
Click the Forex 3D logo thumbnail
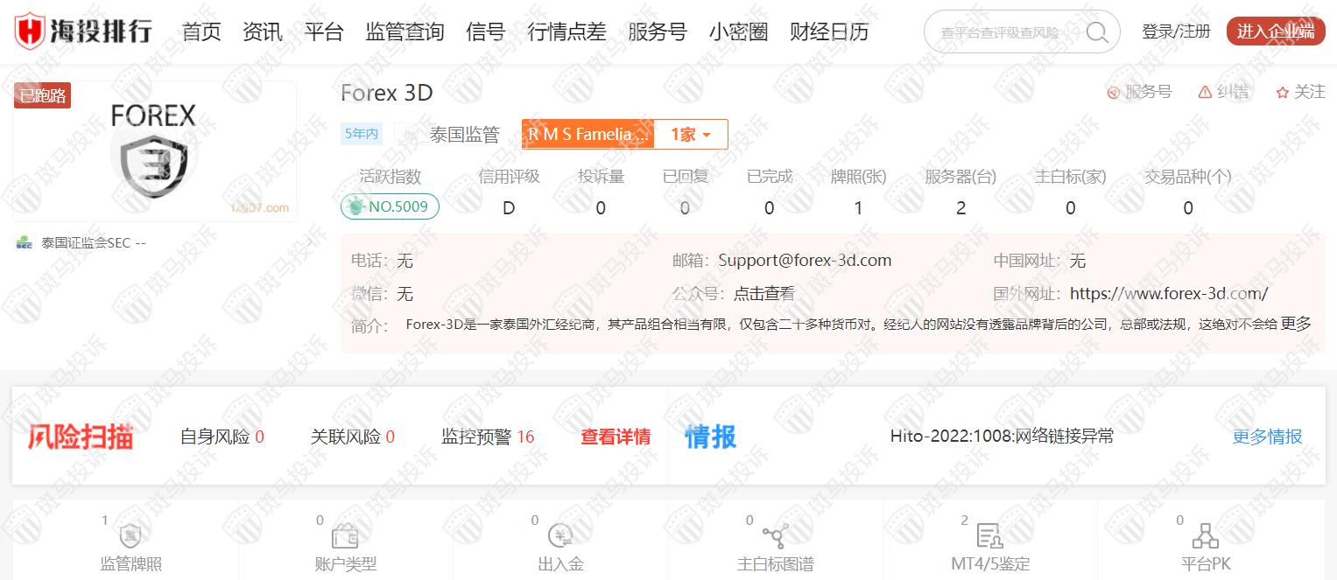tap(154, 151)
